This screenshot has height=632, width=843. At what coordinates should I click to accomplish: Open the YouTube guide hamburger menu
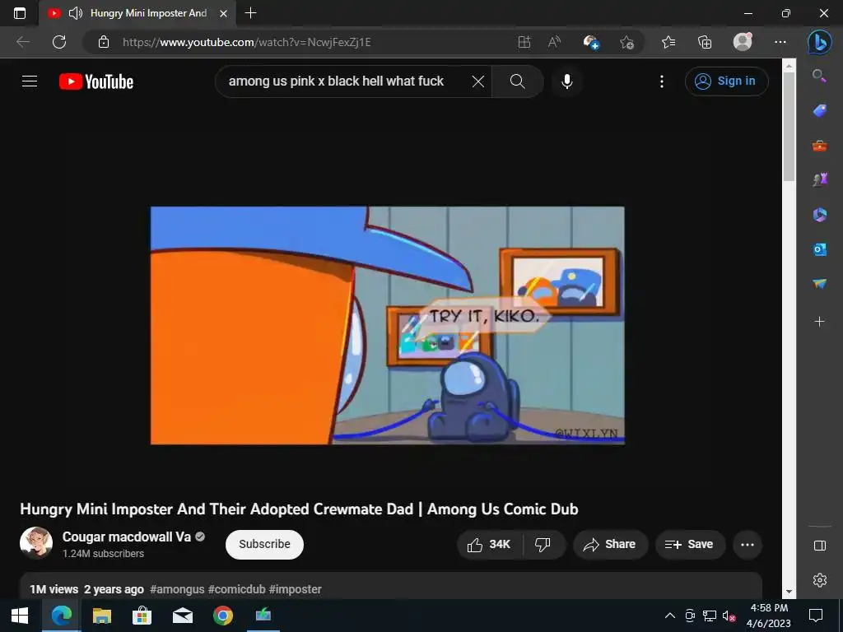(x=30, y=81)
